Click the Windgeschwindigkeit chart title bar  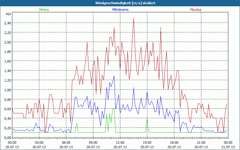(120, 3)
